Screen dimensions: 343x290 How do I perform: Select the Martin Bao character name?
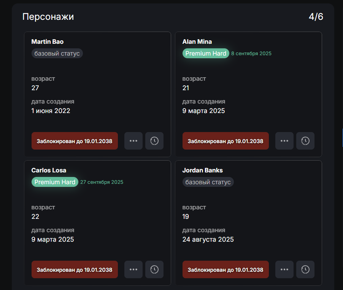coord(47,41)
